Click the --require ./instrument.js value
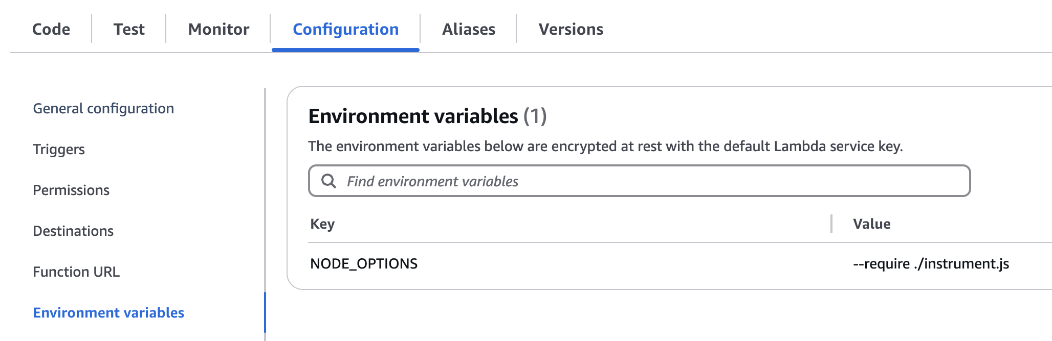 (x=931, y=263)
